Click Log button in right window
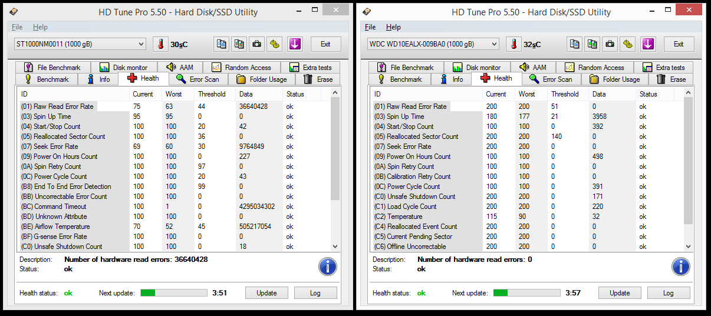The image size is (711, 316). (669, 293)
